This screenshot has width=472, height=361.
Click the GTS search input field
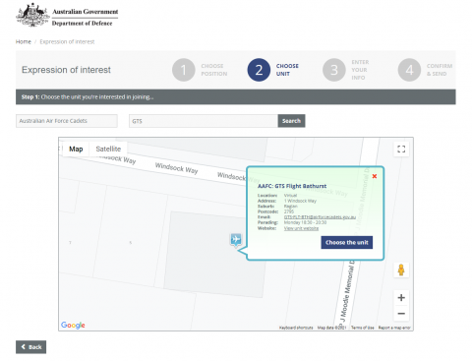click(x=204, y=121)
